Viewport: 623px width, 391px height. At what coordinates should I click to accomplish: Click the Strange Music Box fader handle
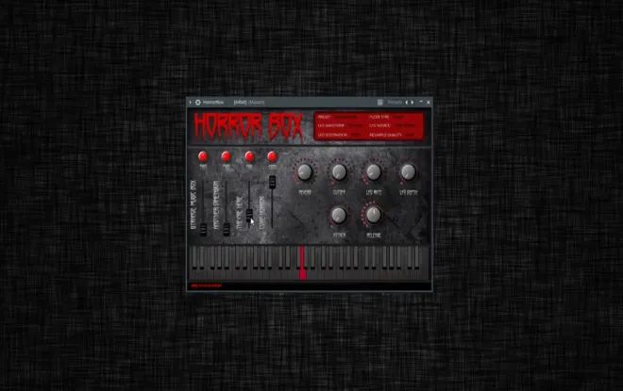[203, 229]
